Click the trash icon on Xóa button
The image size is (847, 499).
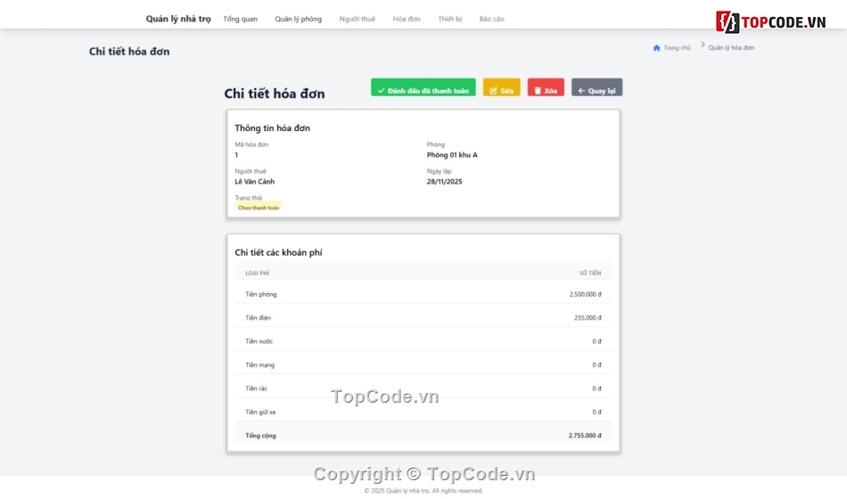[x=538, y=91]
